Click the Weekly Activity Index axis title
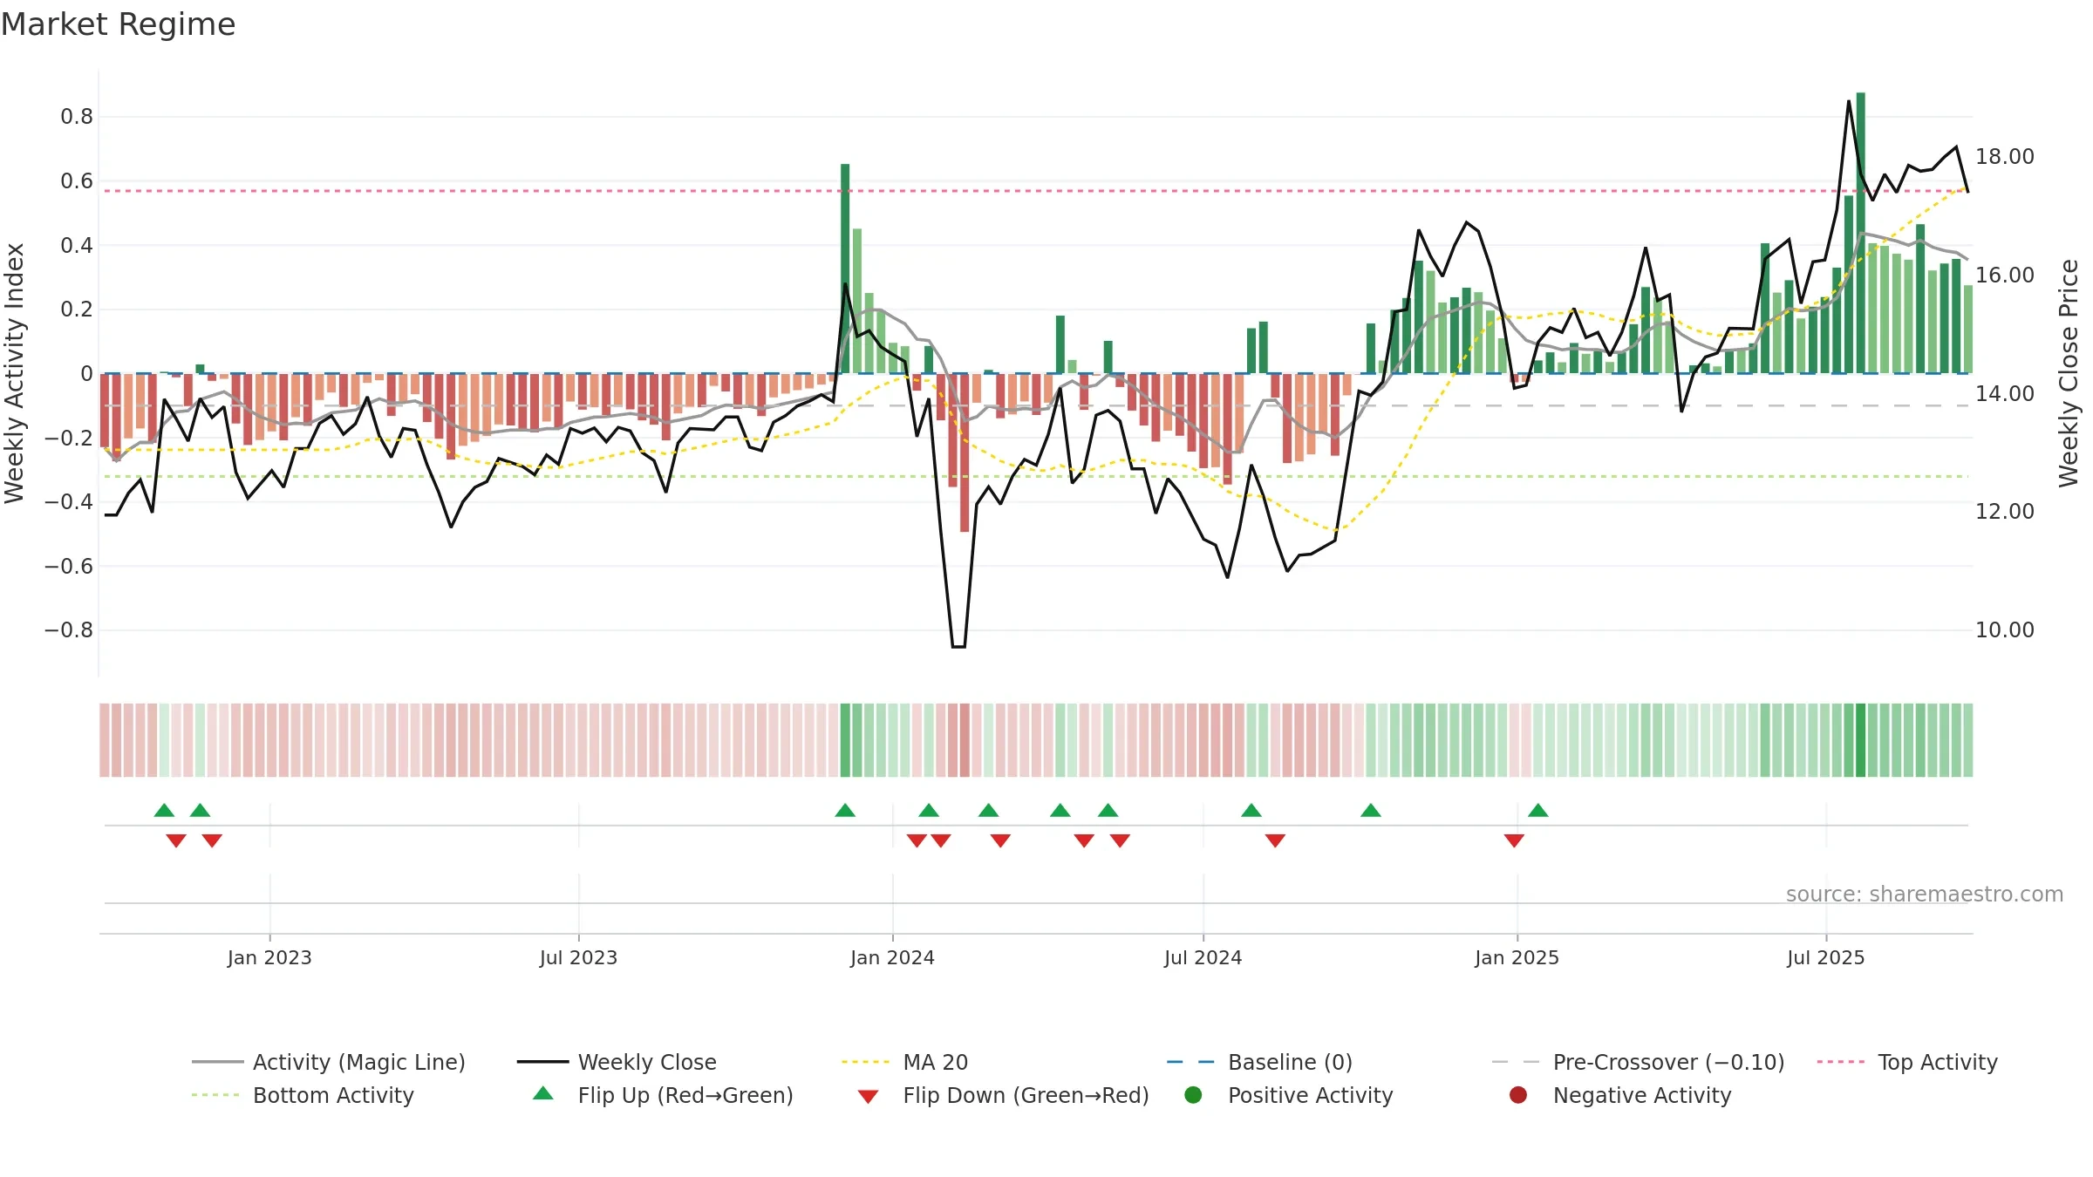This screenshot has width=2093, height=1177. 14,373
